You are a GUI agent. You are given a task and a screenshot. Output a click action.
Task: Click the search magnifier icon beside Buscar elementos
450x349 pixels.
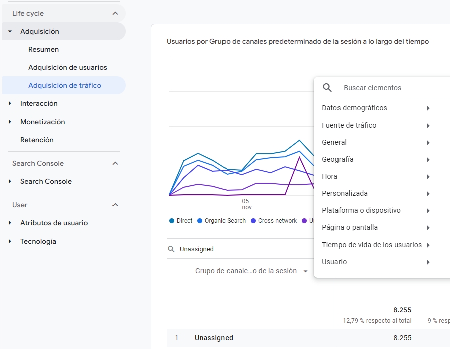(x=327, y=88)
